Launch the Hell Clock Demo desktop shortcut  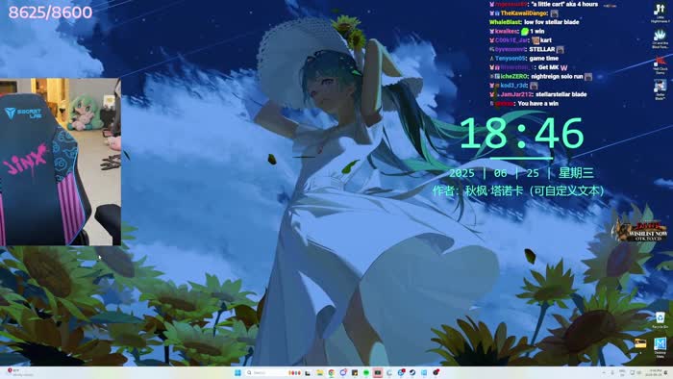point(660,64)
